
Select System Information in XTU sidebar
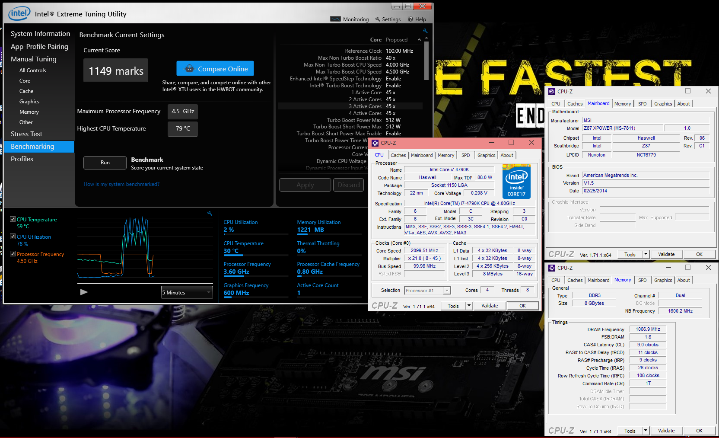click(x=40, y=33)
